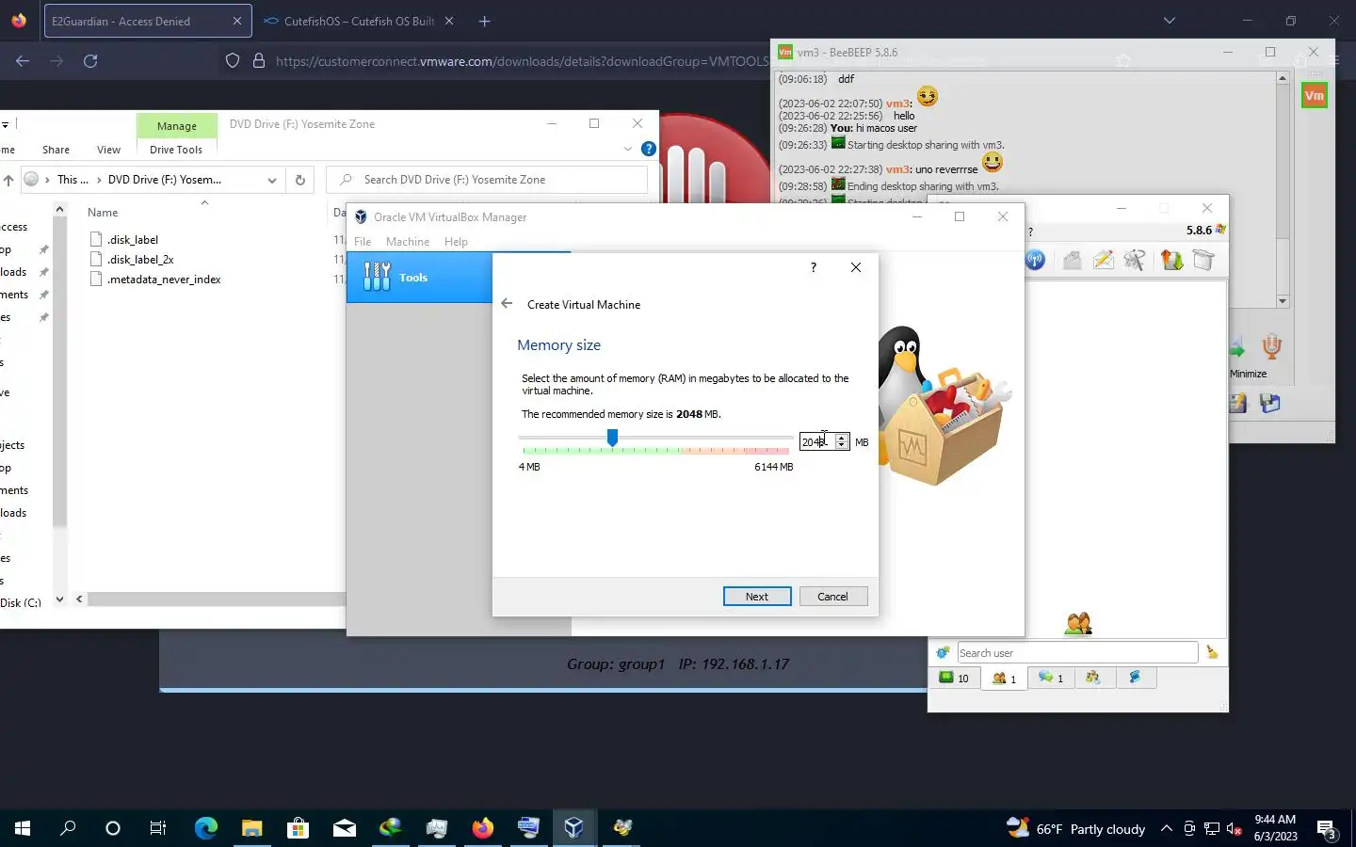The height and width of the screenshot is (847, 1356).
Task: Open the Share tab in Explorer
Action: point(56,150)
